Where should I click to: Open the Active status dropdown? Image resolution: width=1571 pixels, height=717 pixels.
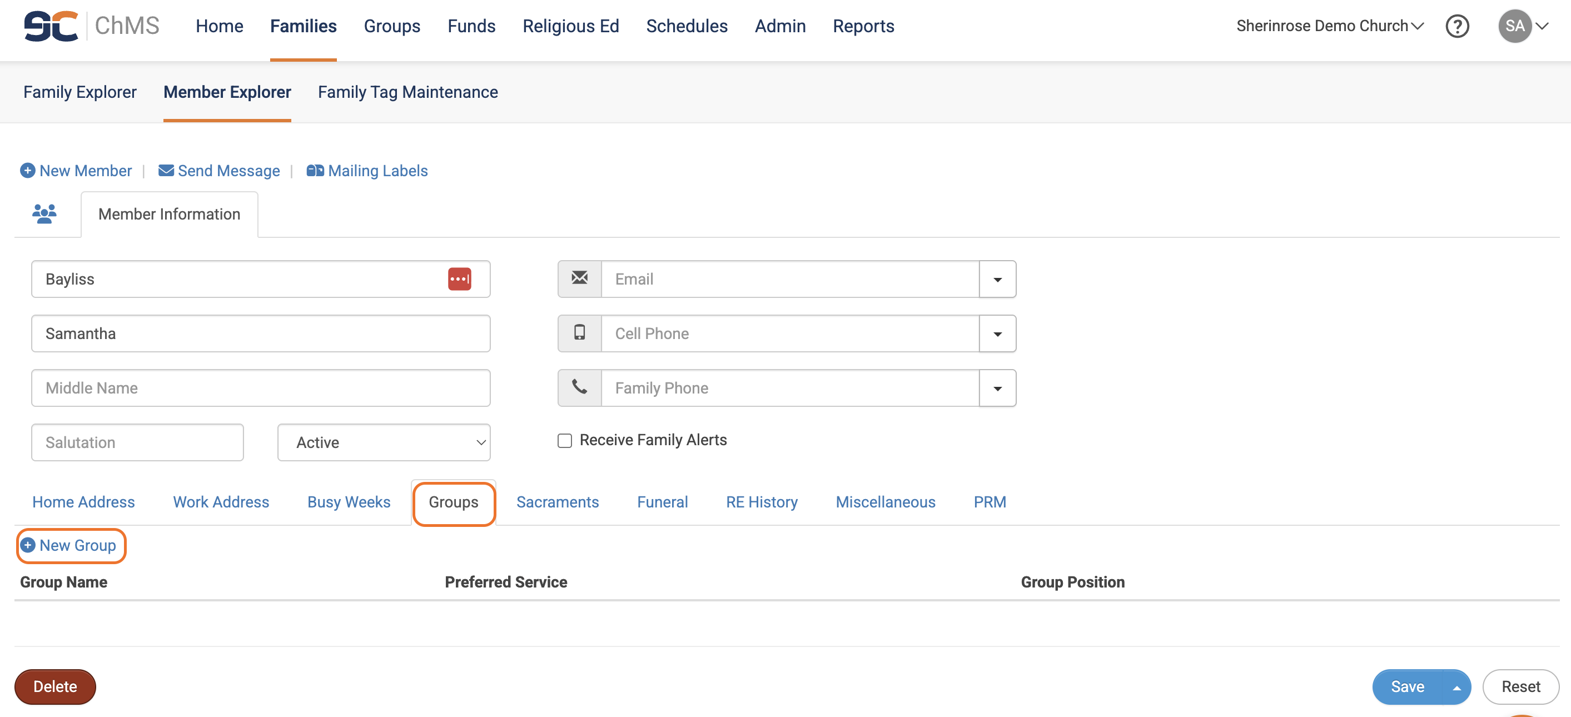(384, 442)
